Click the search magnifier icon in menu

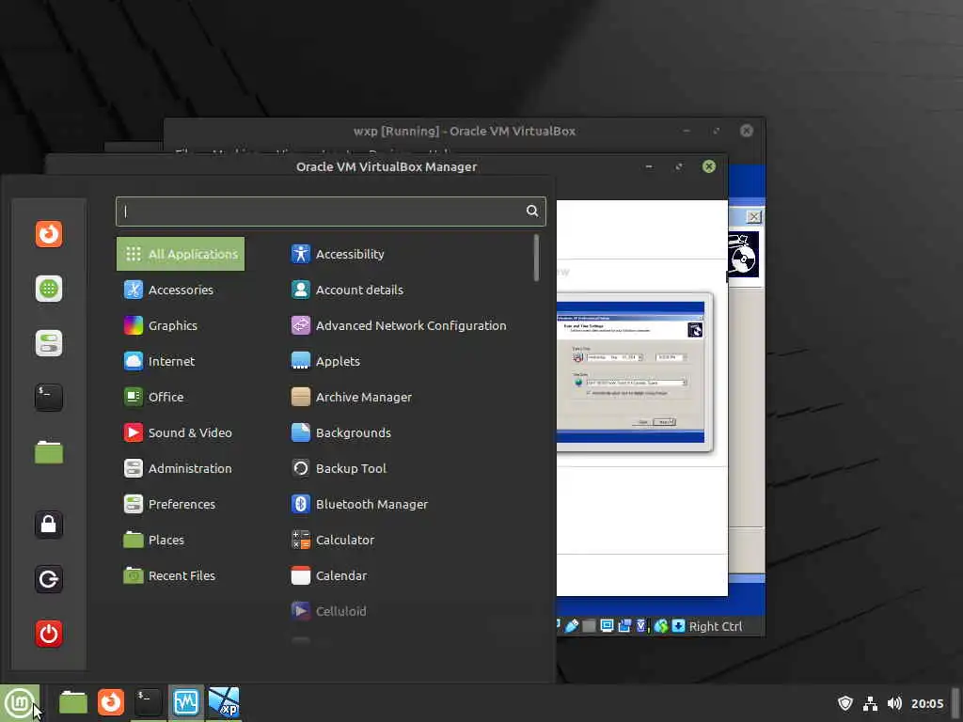pyautogui.click(x=532, y=212)
